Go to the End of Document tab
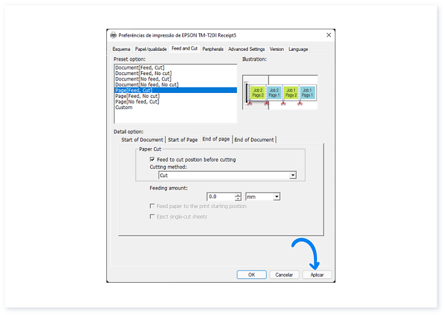The width and height of the screenshot is (445, 315). [x=254, y=140]
